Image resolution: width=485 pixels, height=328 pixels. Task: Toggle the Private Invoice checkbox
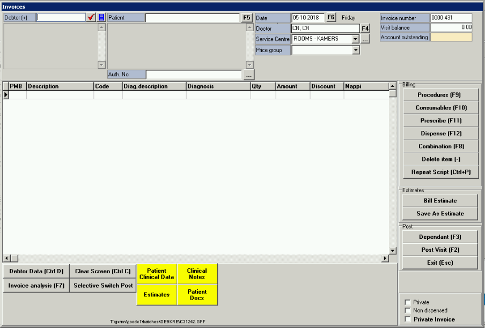coord(408,319)
